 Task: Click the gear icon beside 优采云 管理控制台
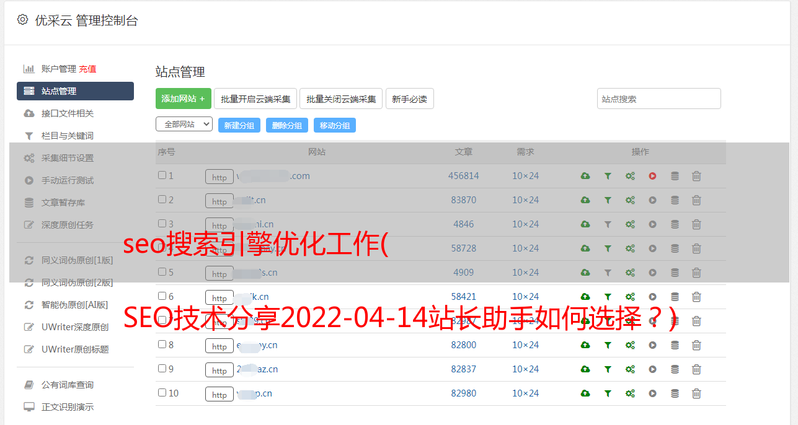click(23, 20)
